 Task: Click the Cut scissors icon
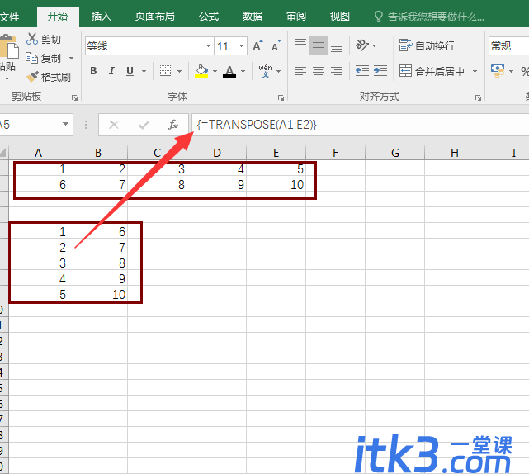coord(32,39)
